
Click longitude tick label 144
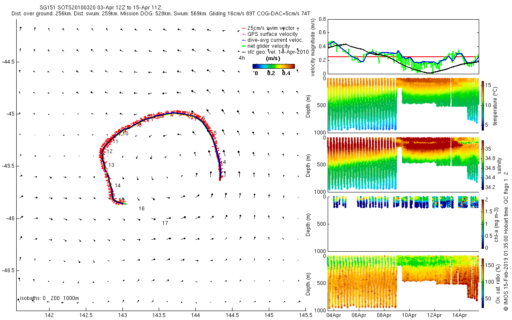195,315
